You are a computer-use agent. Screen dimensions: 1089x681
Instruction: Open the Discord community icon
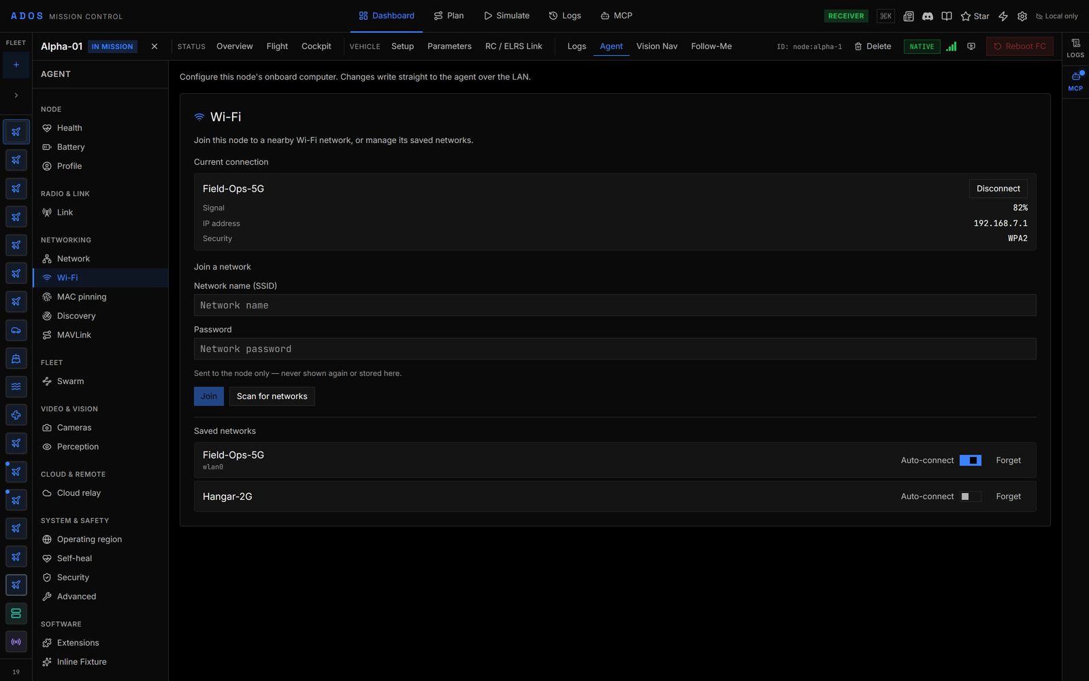tap(927, 16)
